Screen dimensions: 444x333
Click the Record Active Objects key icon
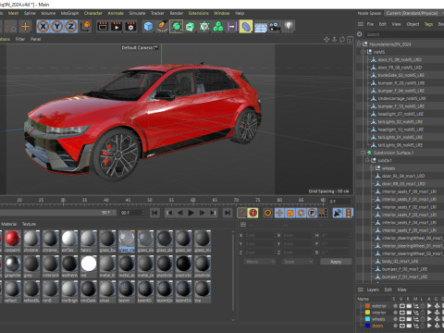(242, 213)
